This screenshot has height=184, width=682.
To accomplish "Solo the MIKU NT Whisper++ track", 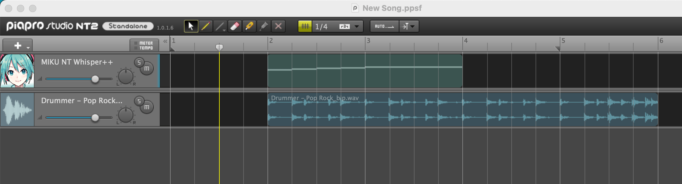I will [139, 62].
